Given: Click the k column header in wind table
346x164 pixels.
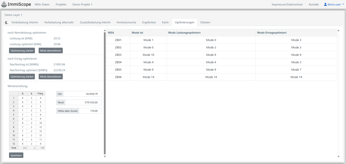Looking at the screenshot, I should point(31,93).
